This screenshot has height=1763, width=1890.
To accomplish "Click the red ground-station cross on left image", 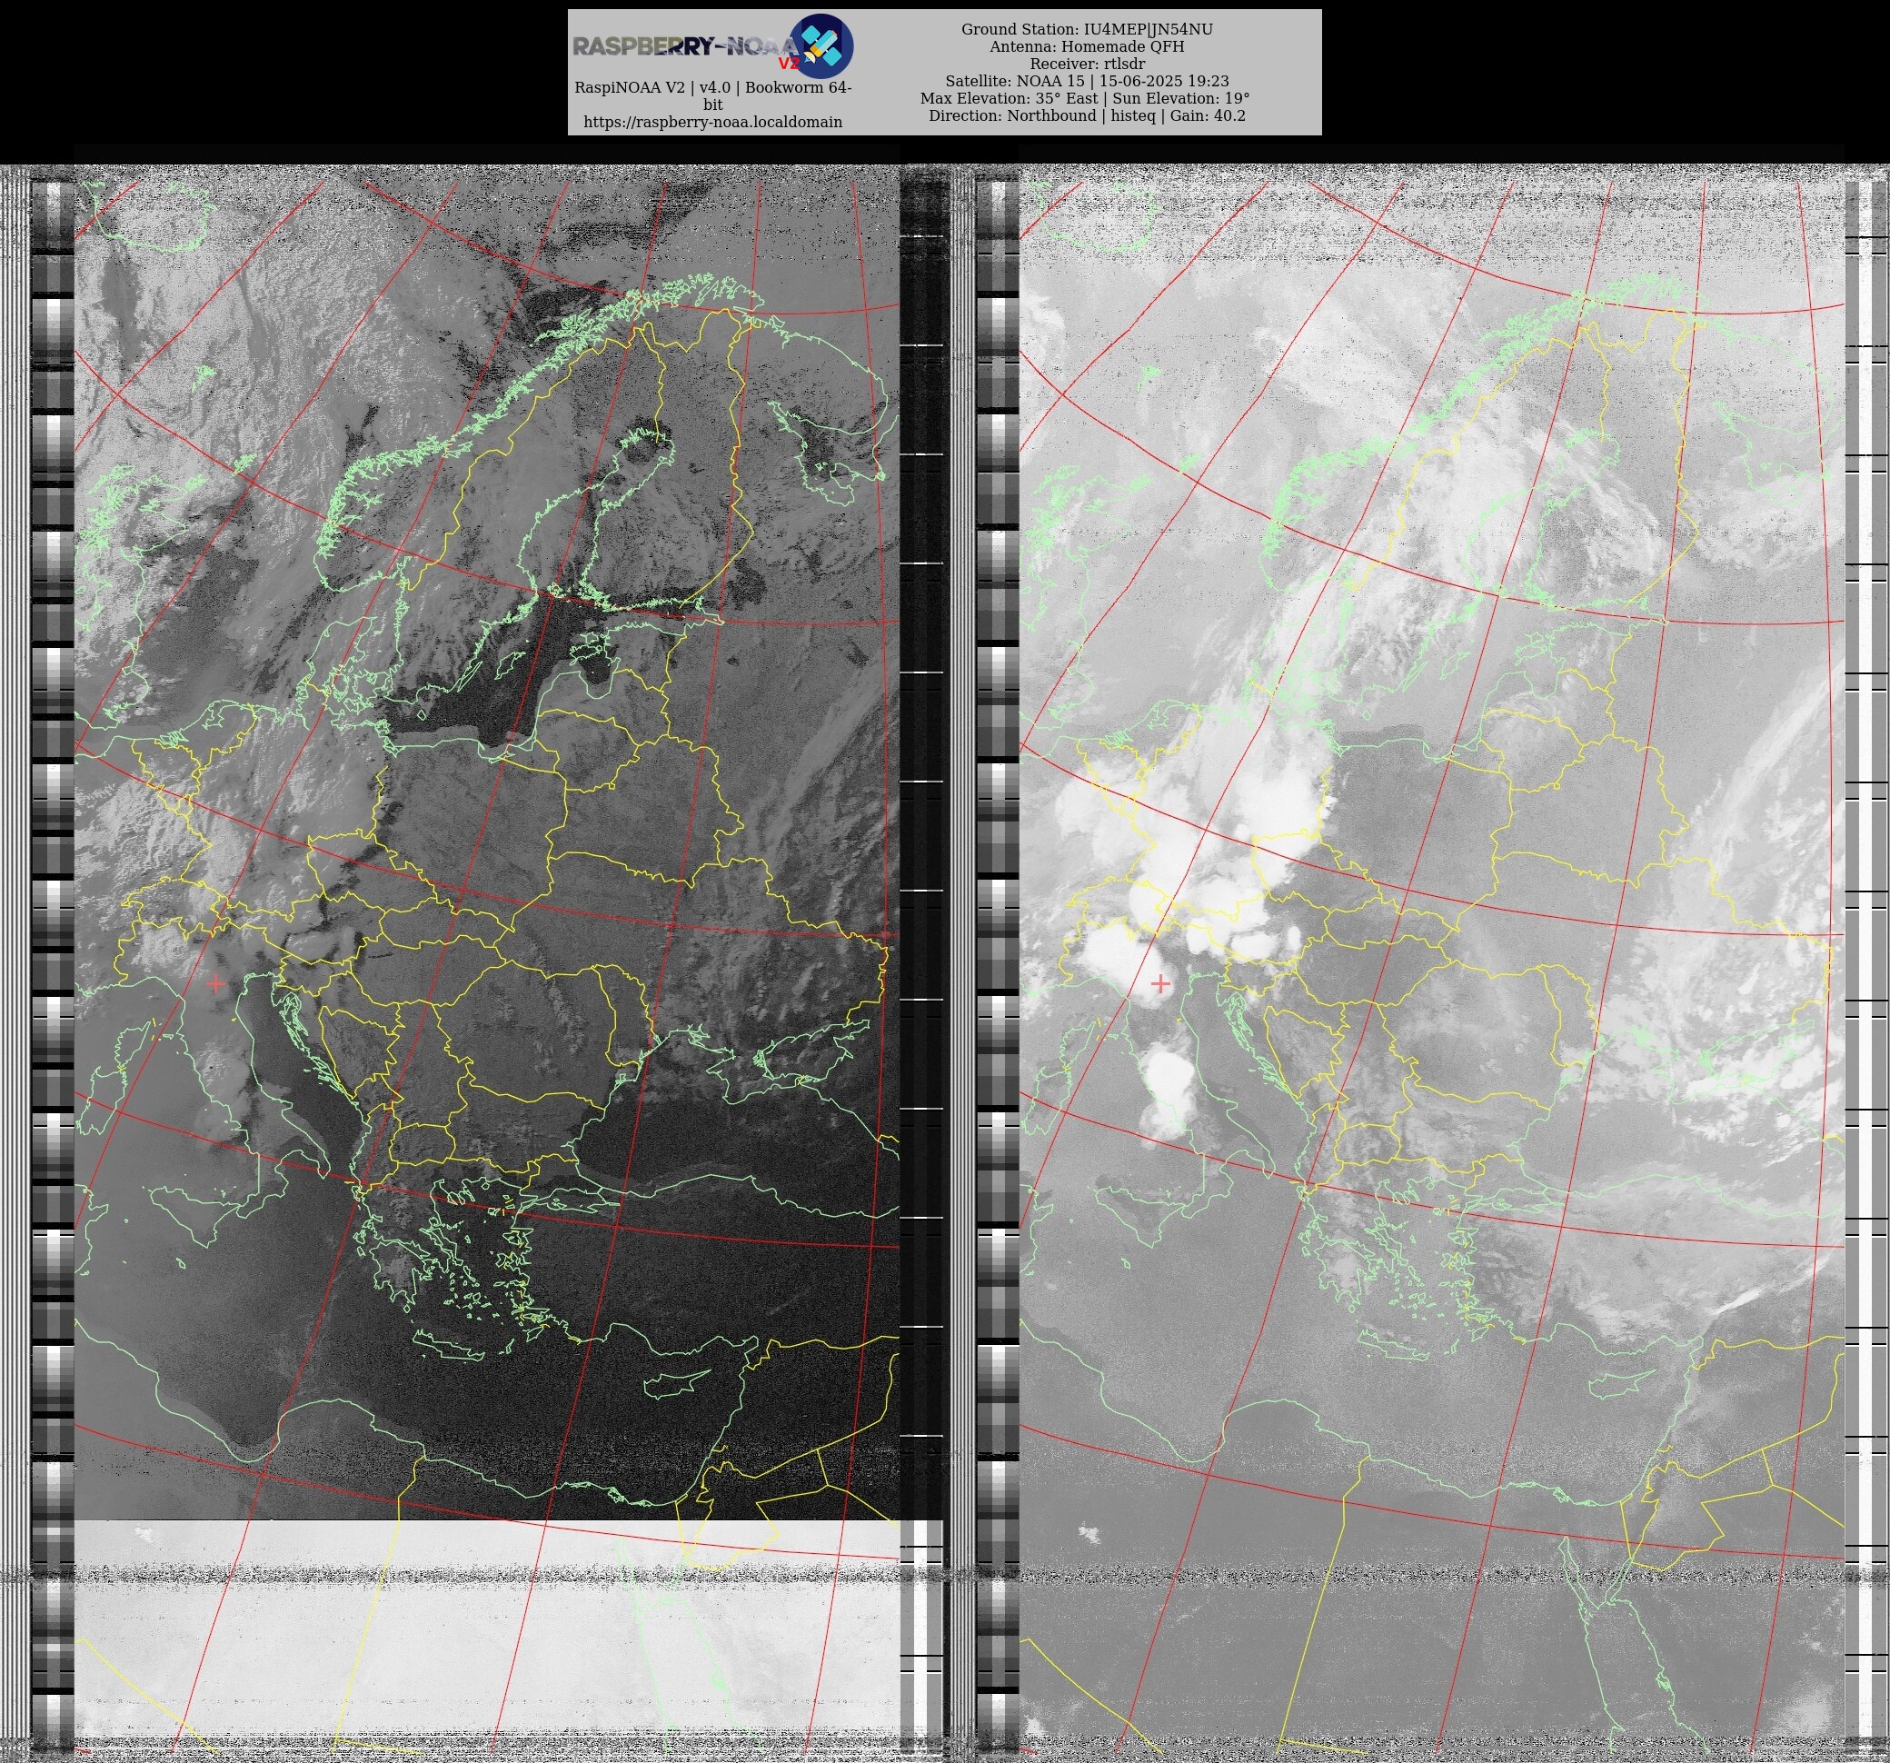I will click(216, 984).
